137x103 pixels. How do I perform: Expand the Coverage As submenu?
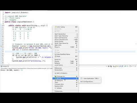(66, 76)
